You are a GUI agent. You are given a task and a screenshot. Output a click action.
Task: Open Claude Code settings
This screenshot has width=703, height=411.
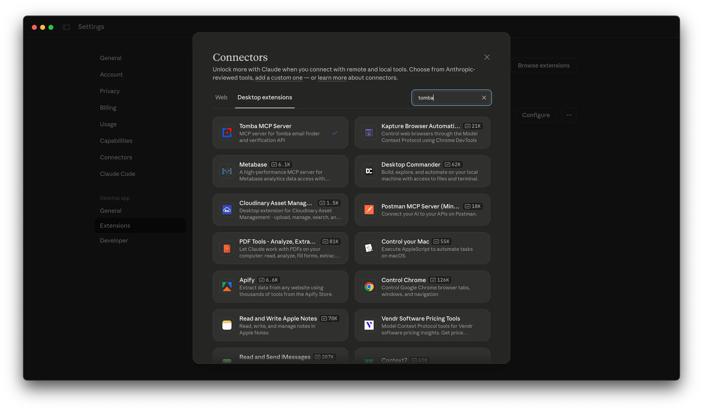point(117,174)
